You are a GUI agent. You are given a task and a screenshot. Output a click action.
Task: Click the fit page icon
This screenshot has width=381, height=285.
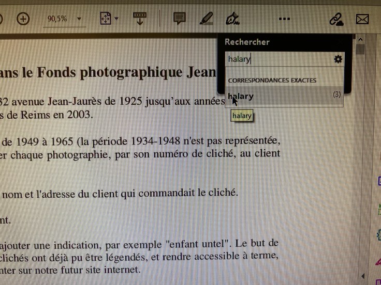tap(106, 19)
